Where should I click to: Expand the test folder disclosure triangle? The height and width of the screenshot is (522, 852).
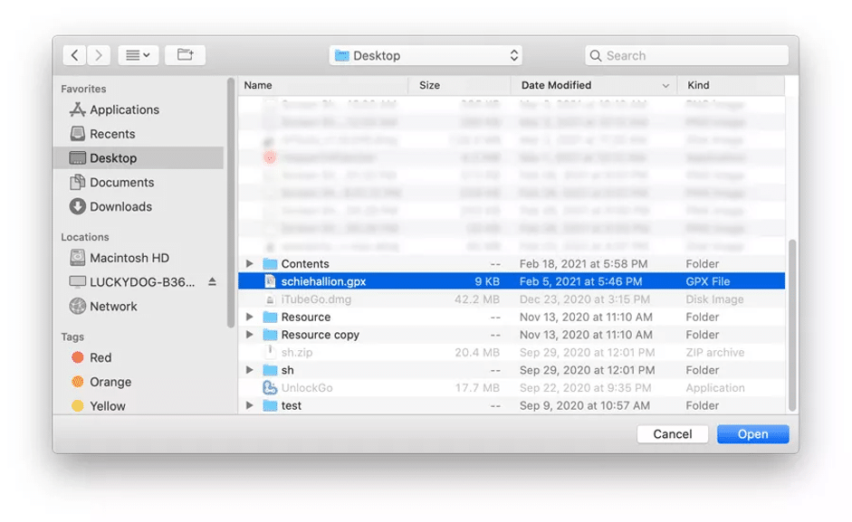[250, 406]
